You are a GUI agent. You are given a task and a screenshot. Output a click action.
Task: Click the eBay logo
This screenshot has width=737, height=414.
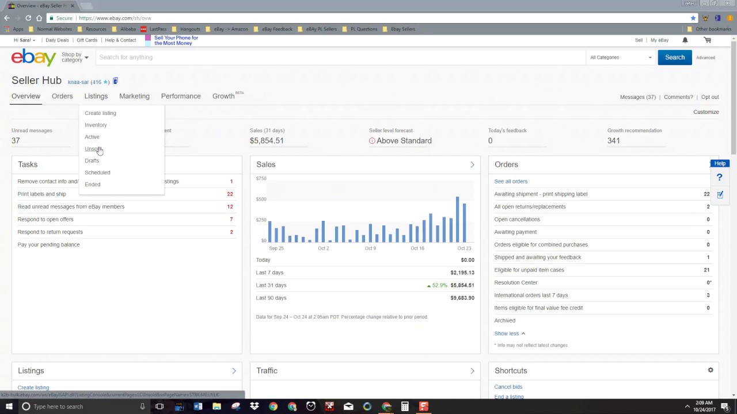[x=33, y=57]
